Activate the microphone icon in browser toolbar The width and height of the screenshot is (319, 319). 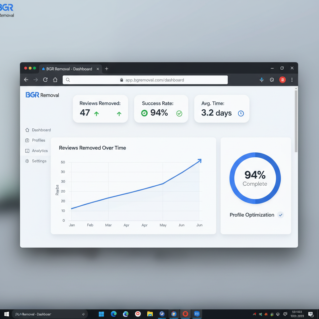click(x=262, y=80)
